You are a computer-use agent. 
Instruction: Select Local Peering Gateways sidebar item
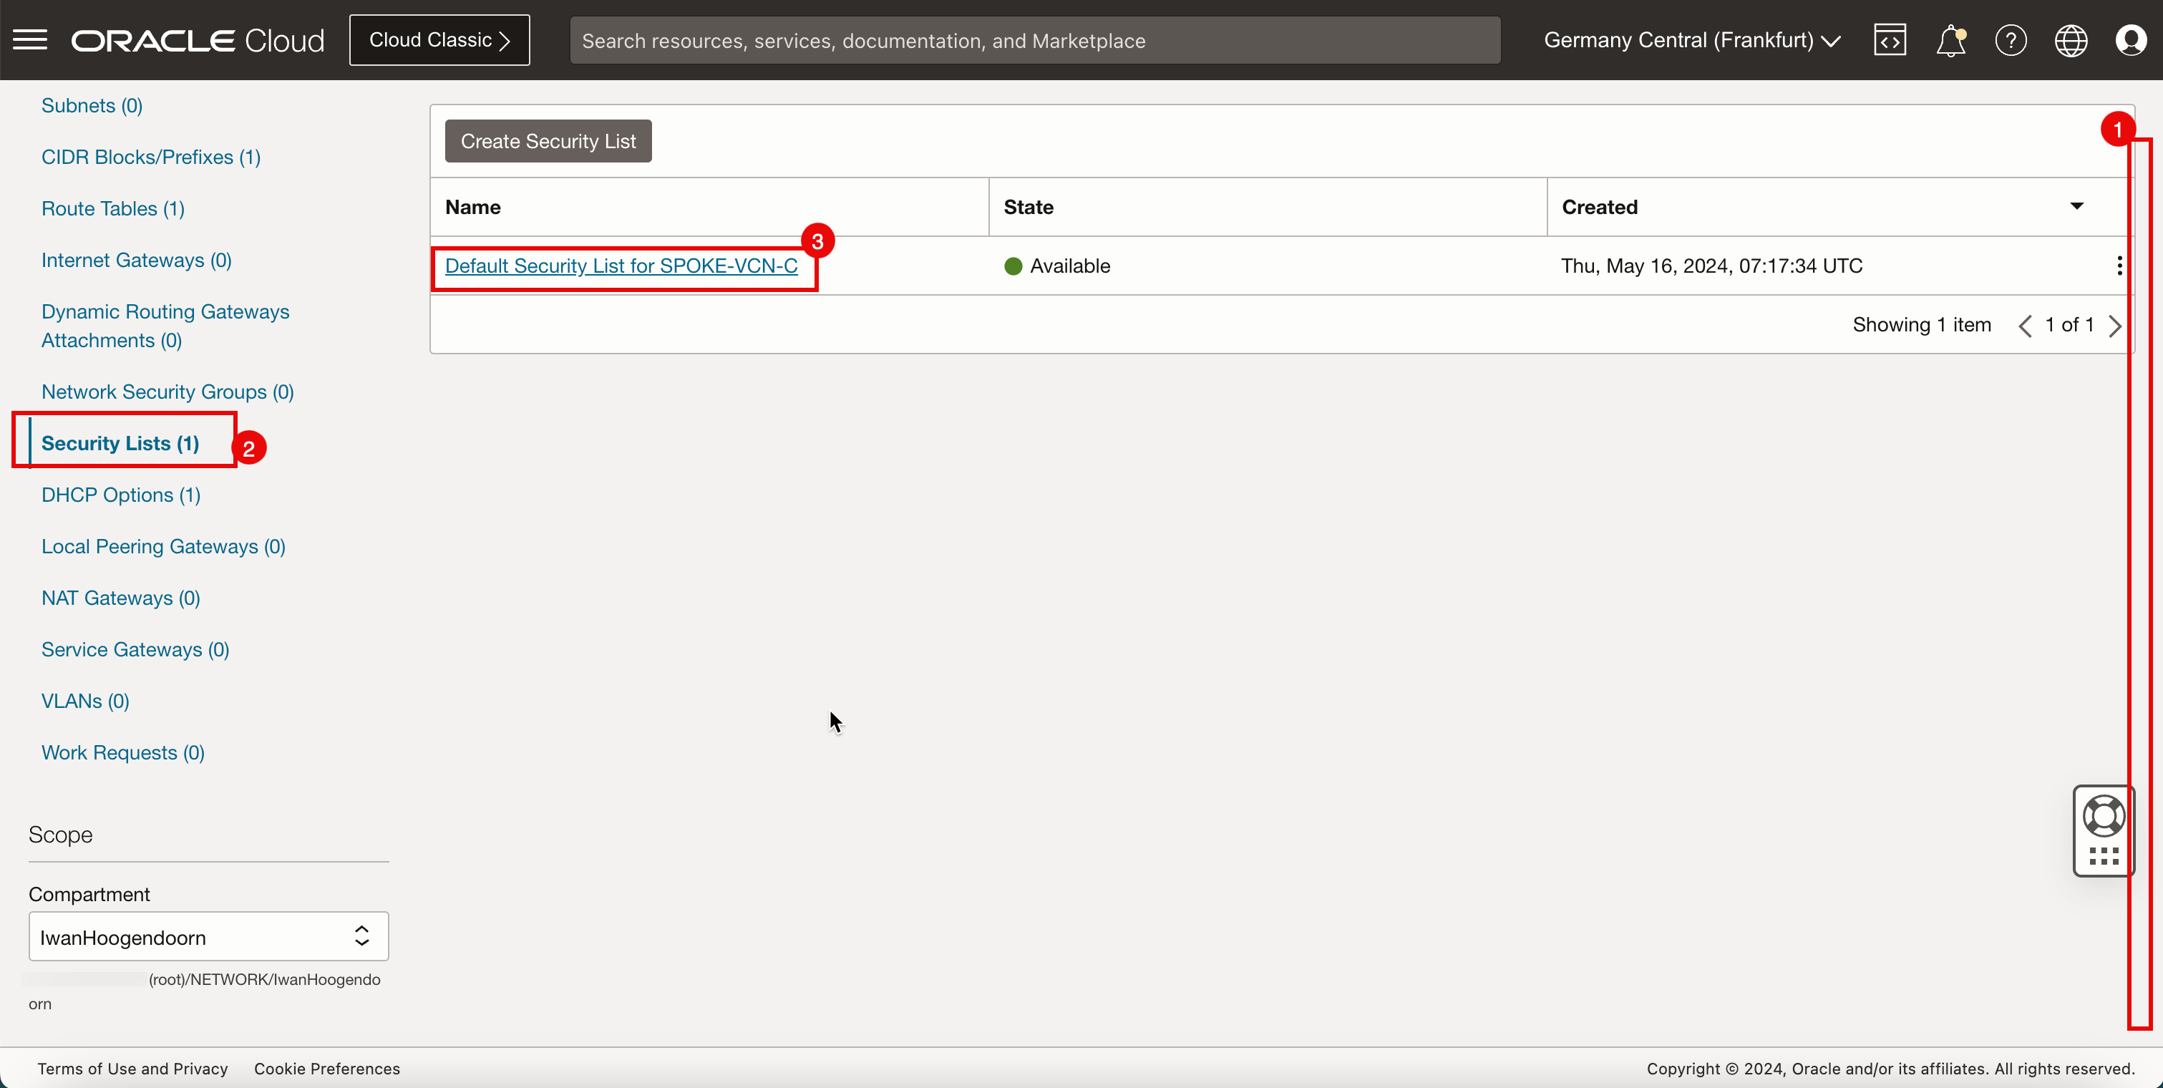164,545
